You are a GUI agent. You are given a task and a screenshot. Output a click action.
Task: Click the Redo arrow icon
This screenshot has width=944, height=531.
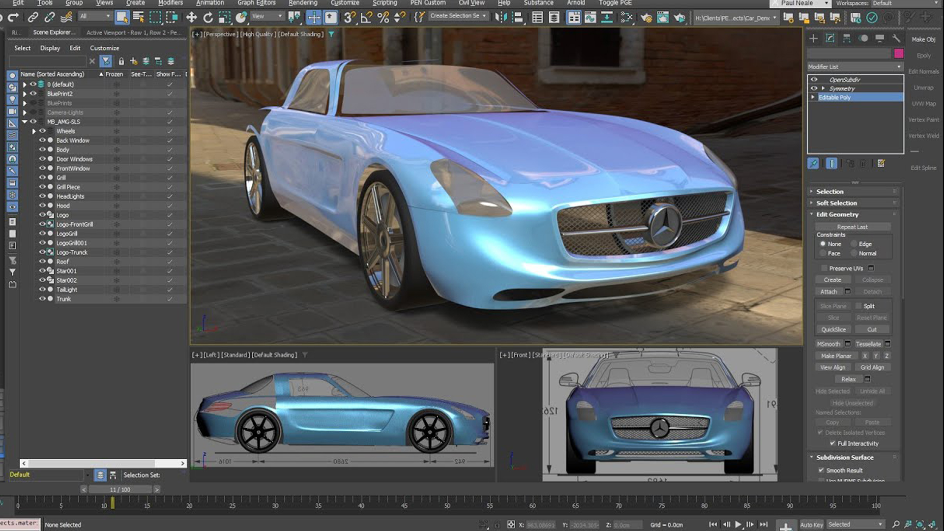pyautogui.click(x=13, y=18)
